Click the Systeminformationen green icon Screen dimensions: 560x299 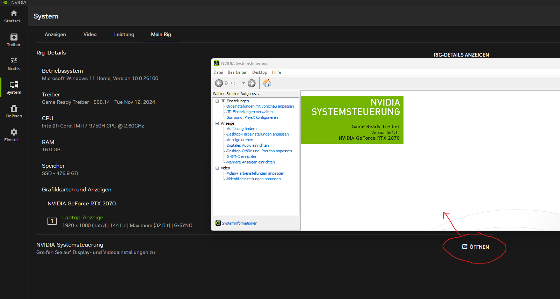coord(218,223)
